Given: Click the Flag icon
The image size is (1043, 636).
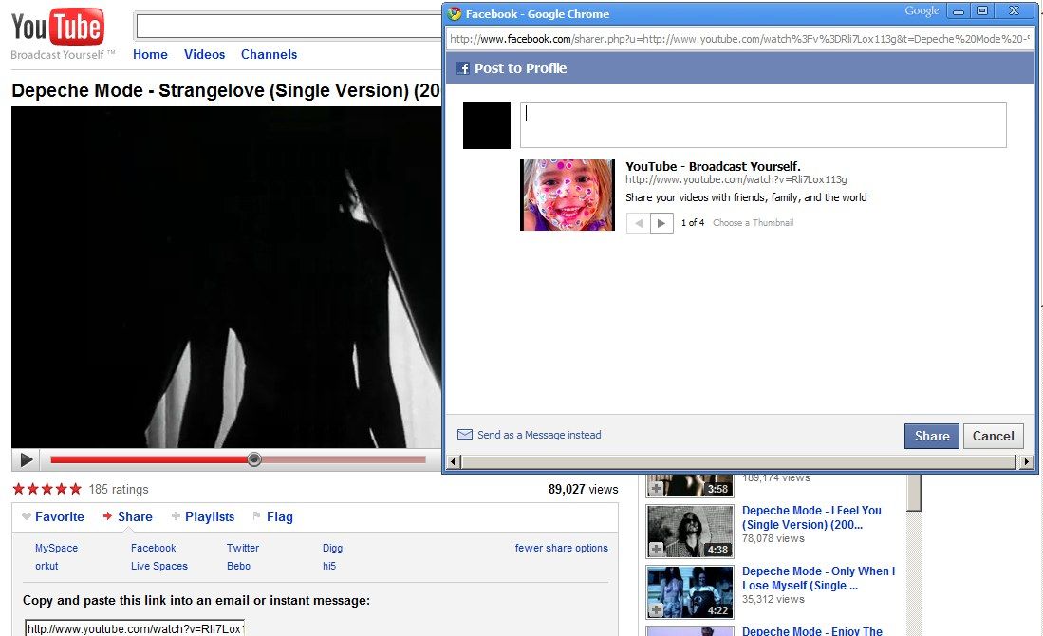Looking at the screenshot, I should (x=257, y=516).
